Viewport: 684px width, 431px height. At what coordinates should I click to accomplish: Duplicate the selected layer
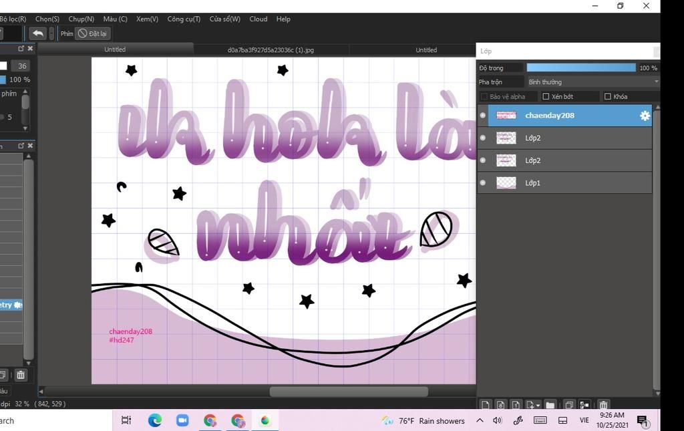[569, 405]
